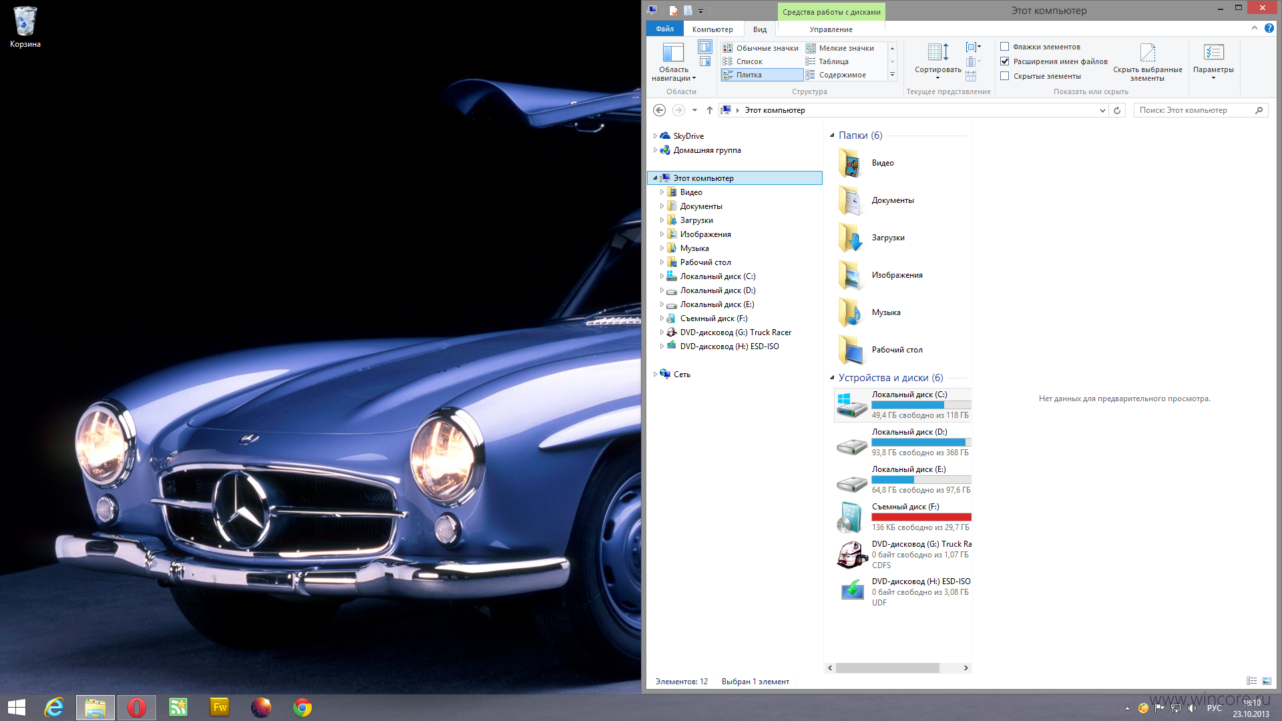Image resolution: width=1282 pixels, height=721 pixels.
Task: Open Navigation pane options
Action: point(673,61)
